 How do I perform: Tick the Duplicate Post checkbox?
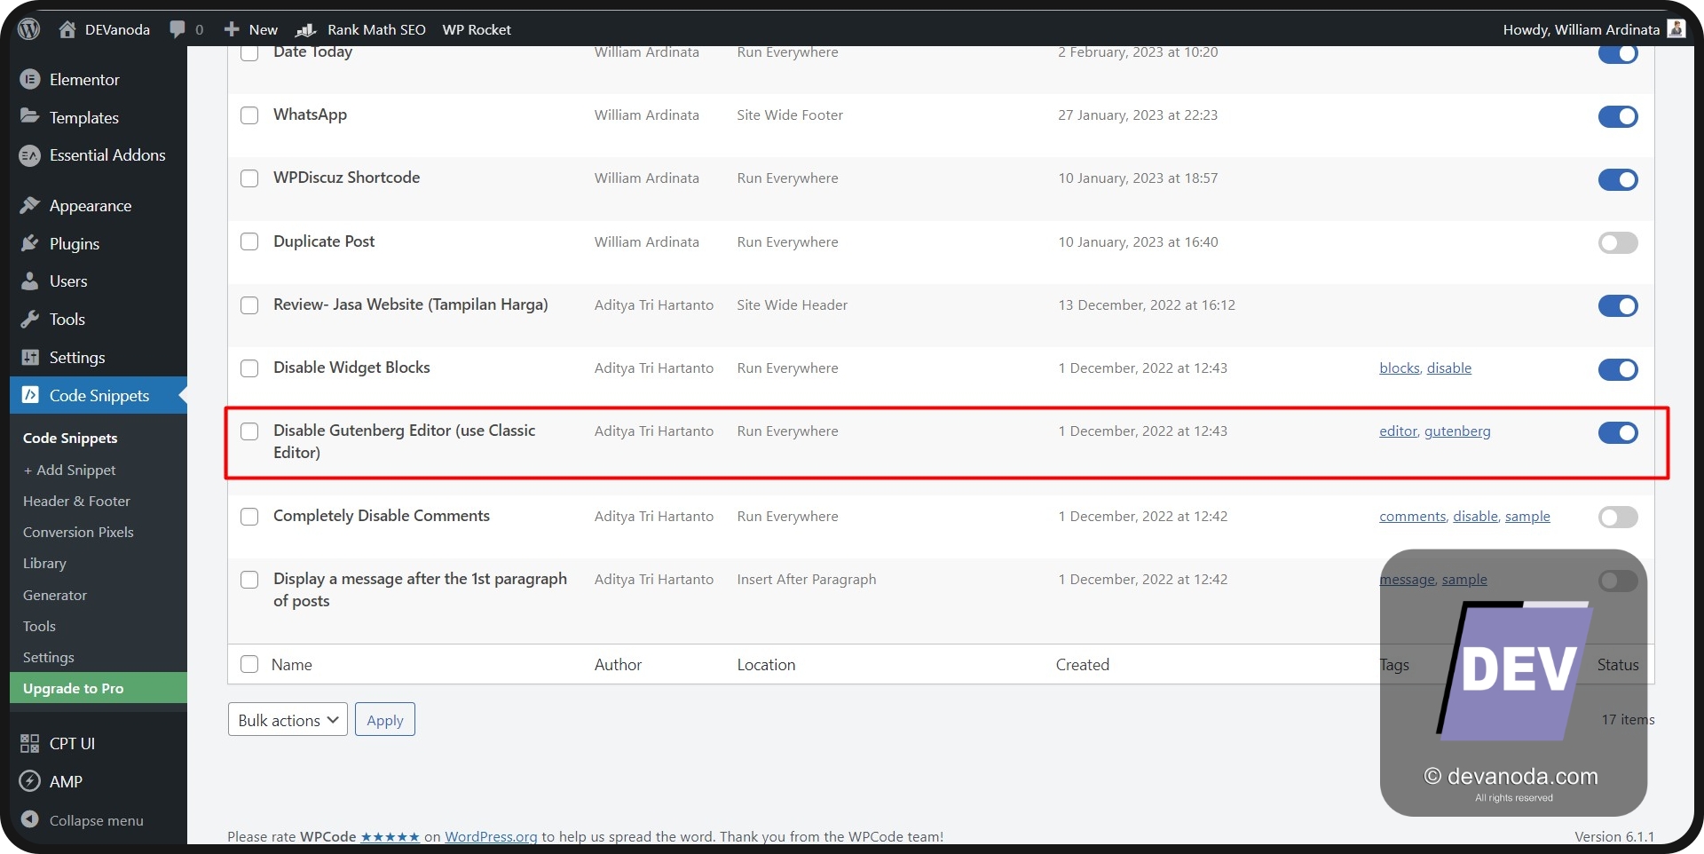click(249, 241)
